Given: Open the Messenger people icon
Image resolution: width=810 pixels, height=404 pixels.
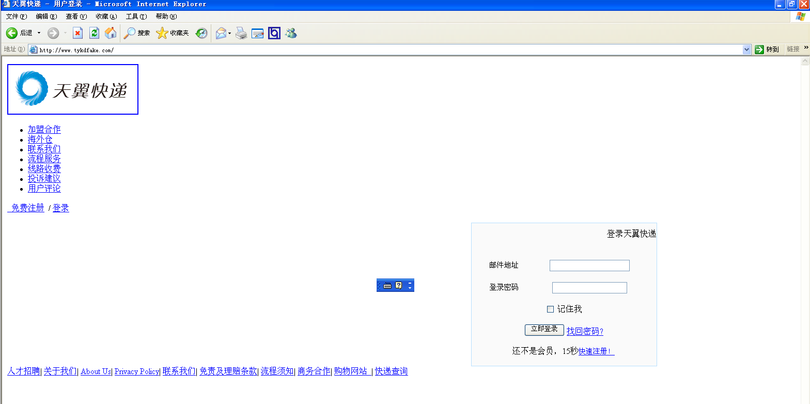Looking at the screenshot, I should [291, 33].
